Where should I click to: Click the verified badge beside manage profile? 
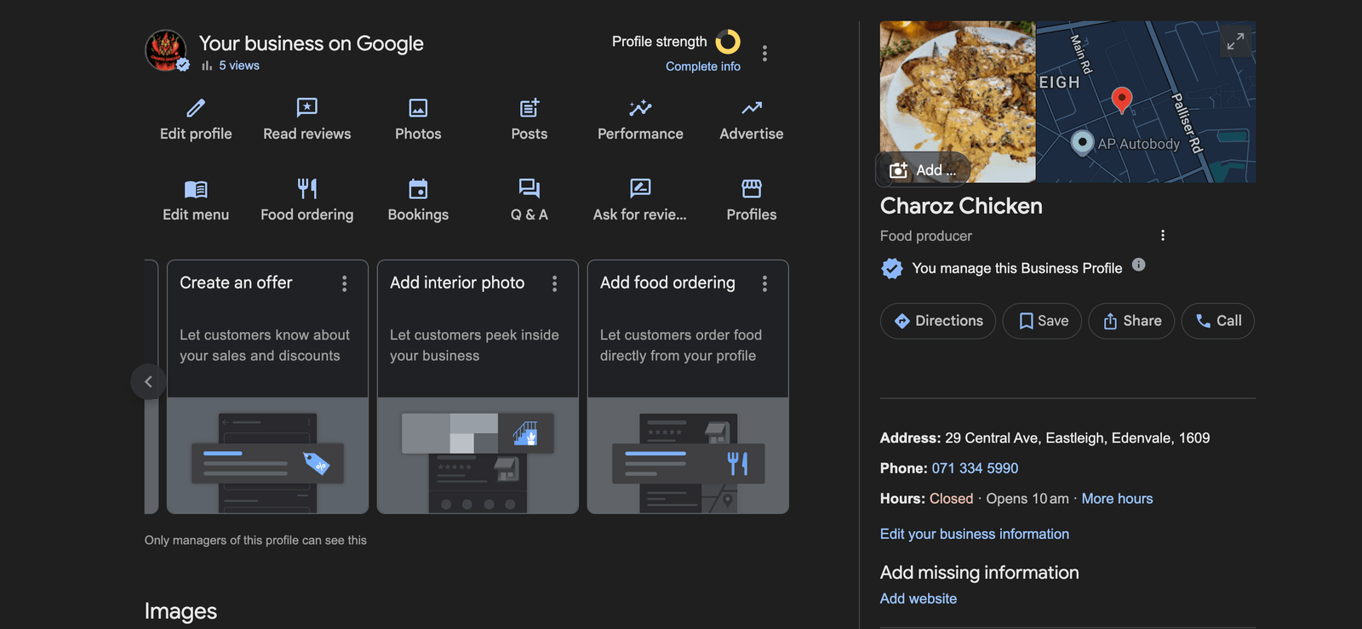892,268
